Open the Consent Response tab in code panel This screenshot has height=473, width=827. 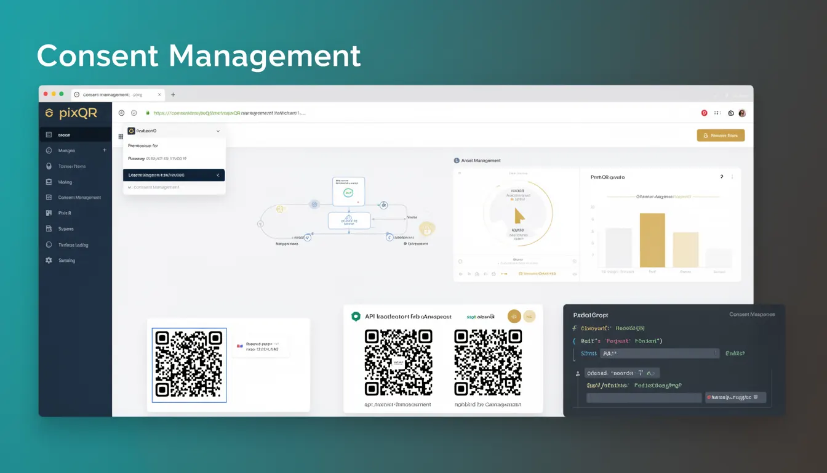click(x=752, y=315)
